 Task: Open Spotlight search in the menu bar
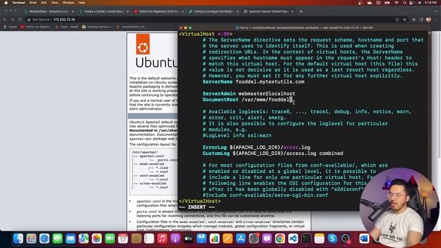click(x=404, y=3)
